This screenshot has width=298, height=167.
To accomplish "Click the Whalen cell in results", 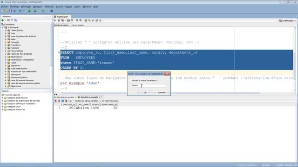I will tap(82, 108).
